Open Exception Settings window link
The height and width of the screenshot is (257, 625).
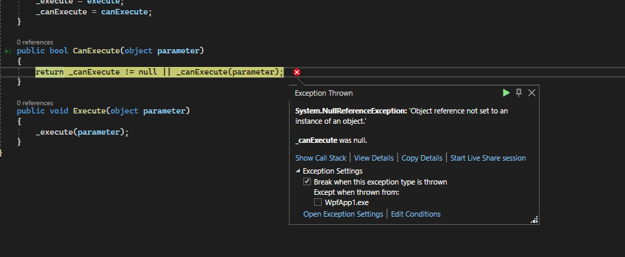pyautogui.click(x=343, y=214)
